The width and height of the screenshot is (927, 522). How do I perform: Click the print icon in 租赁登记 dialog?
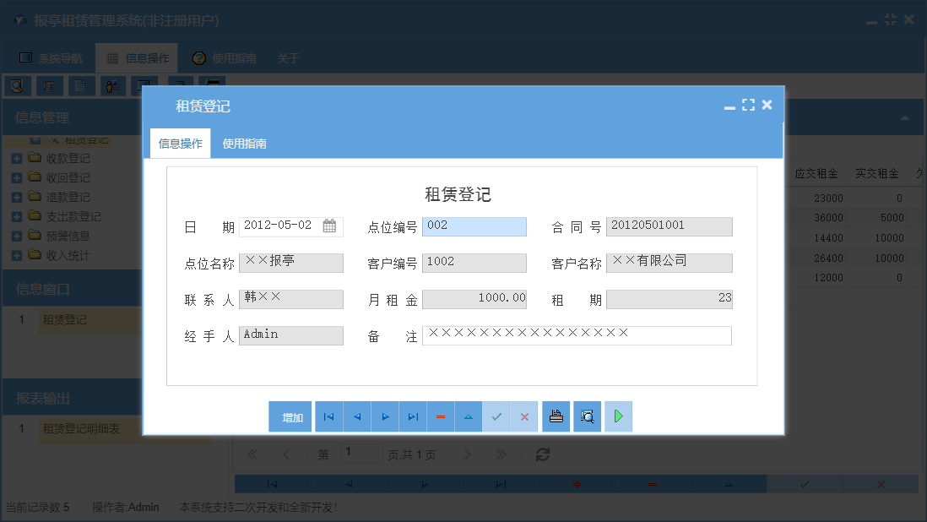coord(556,416)
